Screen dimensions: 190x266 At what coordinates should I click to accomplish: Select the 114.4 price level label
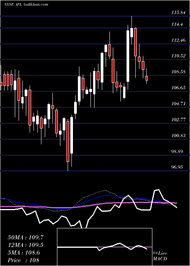click(x=177, y=24)
